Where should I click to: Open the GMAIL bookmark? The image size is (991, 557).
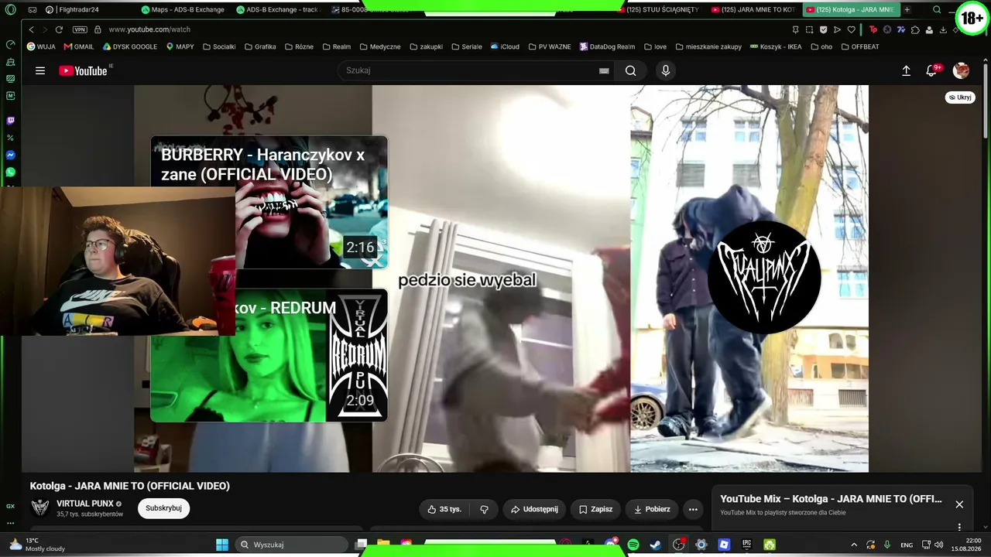point(79,46)
